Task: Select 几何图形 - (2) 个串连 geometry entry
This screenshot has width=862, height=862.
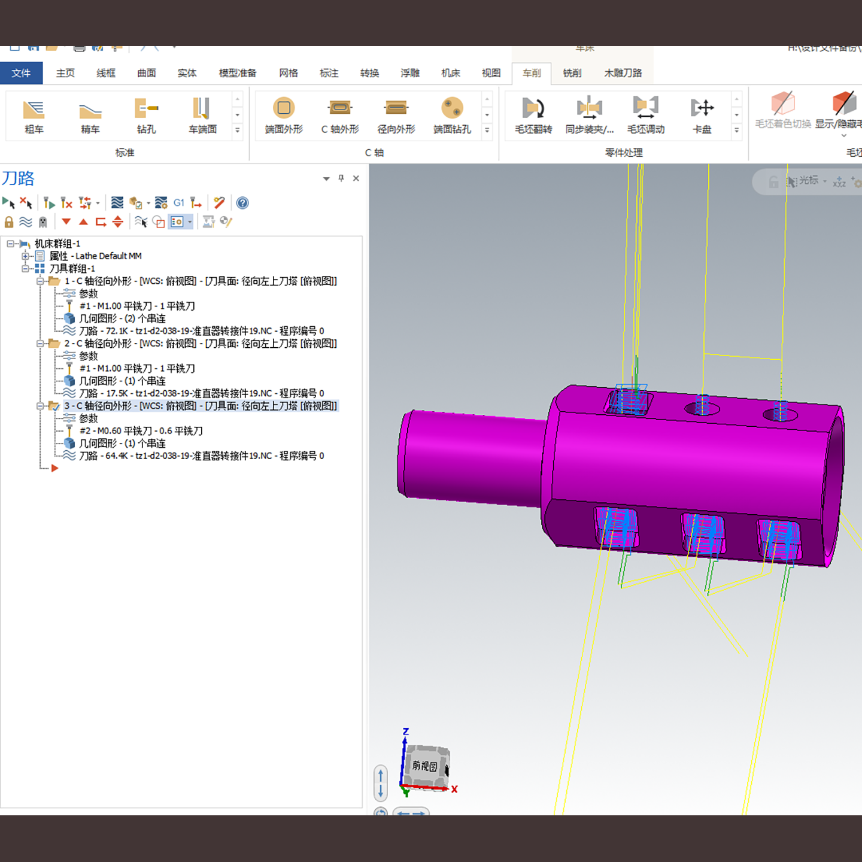Action: tap(123, 318)
